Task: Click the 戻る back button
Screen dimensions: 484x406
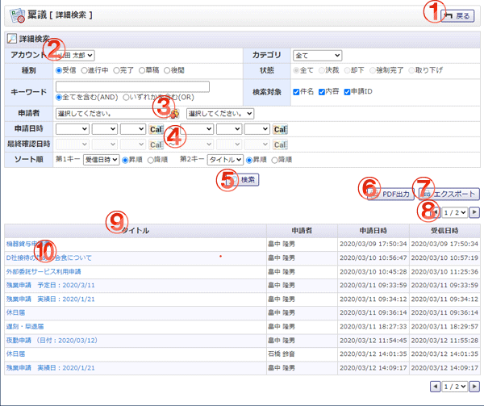Action: point(457,16)
